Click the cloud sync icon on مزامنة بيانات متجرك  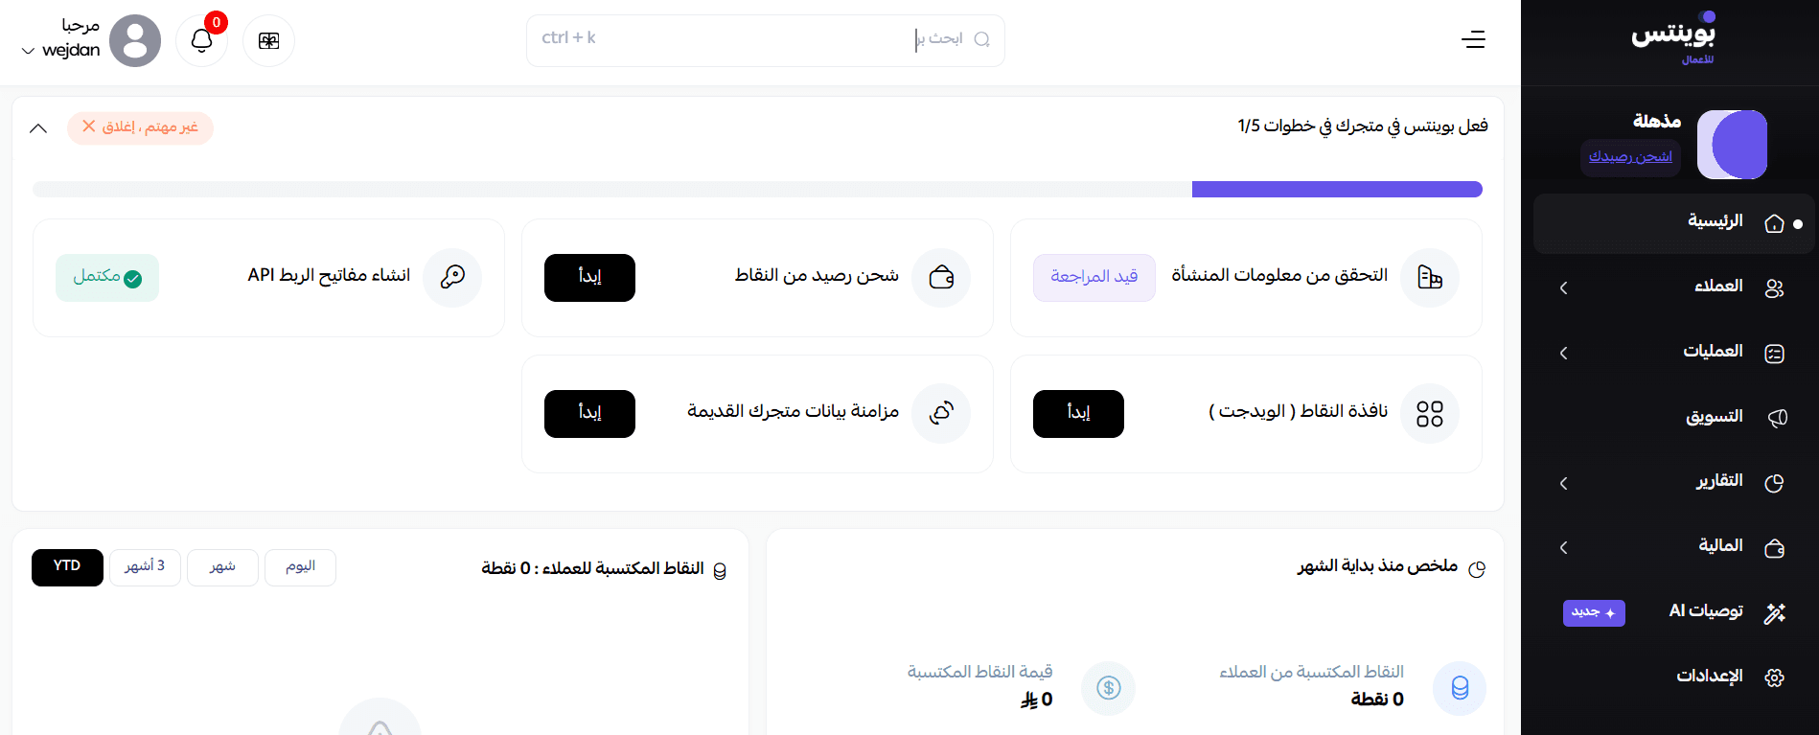point(941,414)
